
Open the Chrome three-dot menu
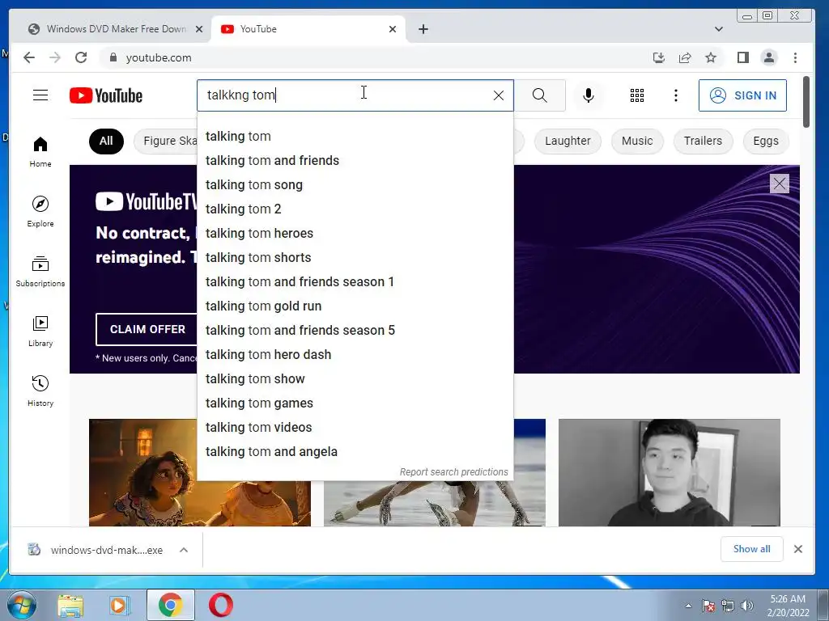coord(795,57)
